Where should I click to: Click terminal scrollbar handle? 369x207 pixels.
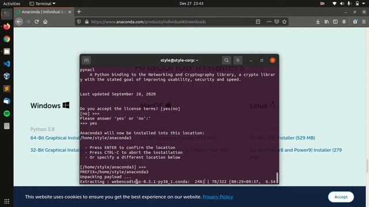click(x=277, y=178)
